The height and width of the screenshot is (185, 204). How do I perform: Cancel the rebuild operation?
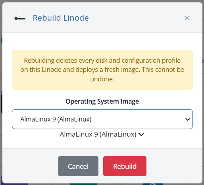(78, 166)
